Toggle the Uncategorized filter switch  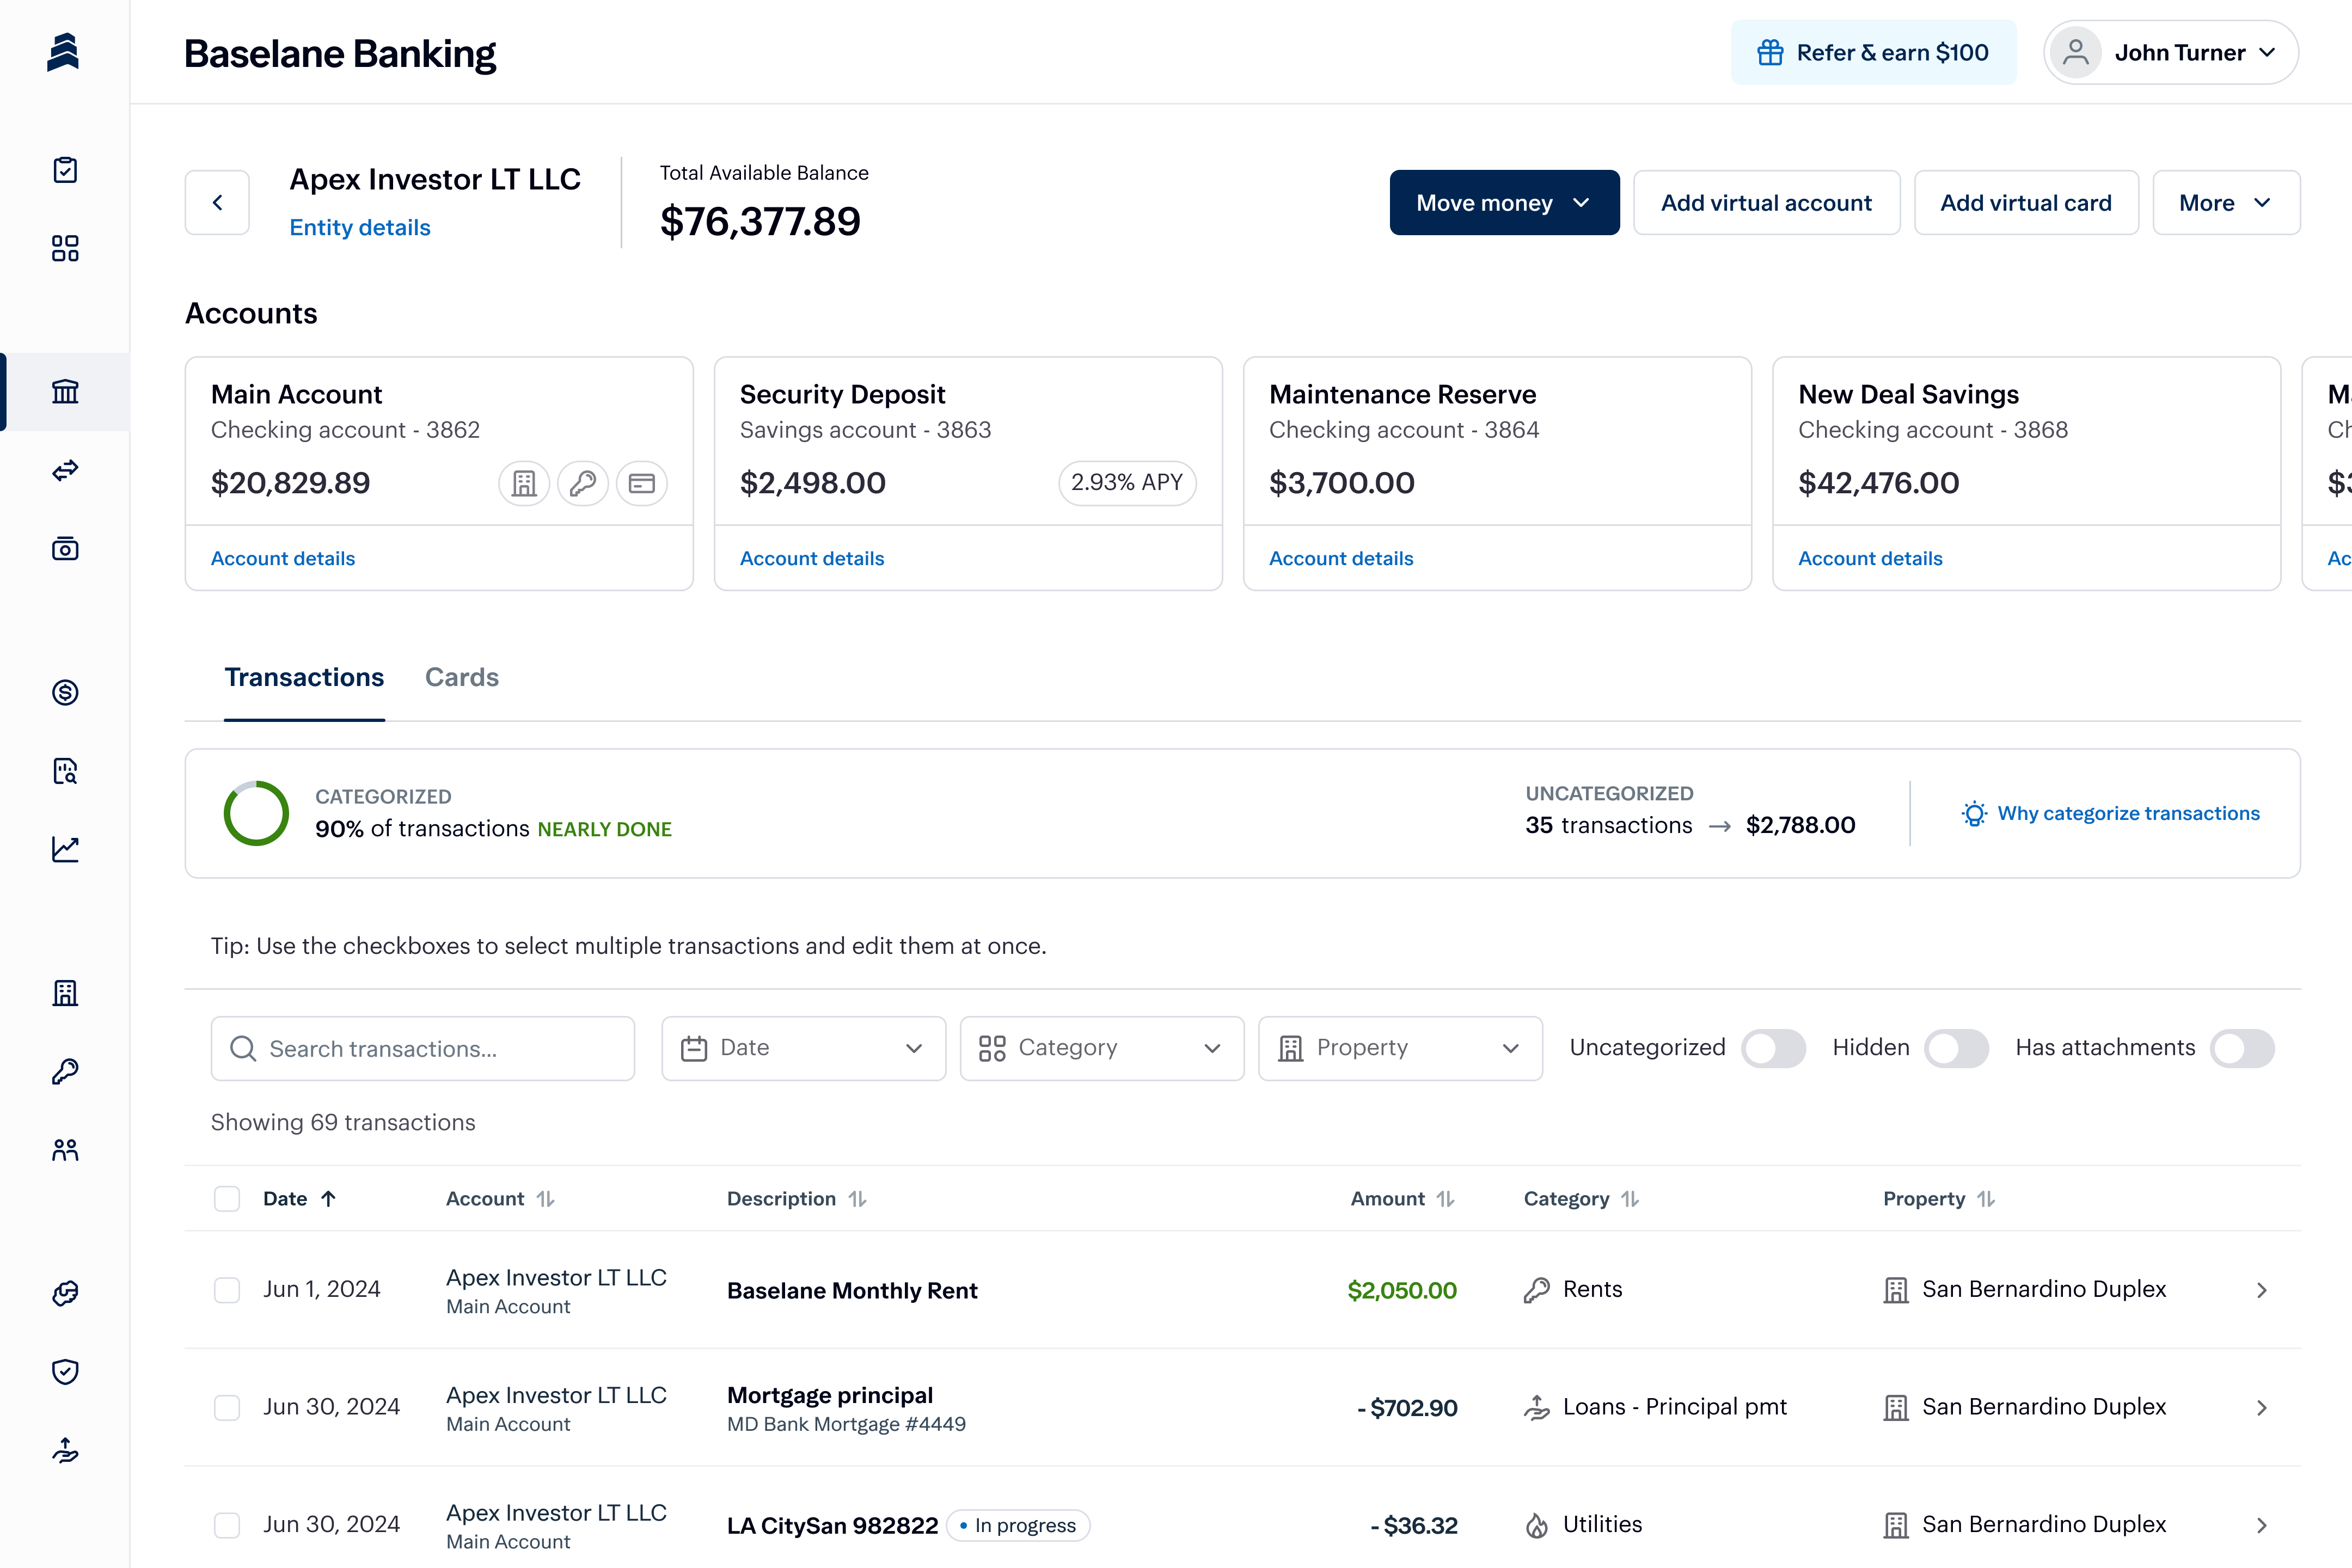point(1773,1048)
